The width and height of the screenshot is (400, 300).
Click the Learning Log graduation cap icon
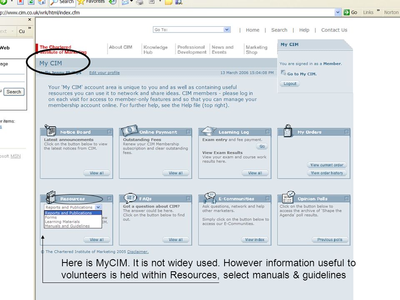pos(209,131)
